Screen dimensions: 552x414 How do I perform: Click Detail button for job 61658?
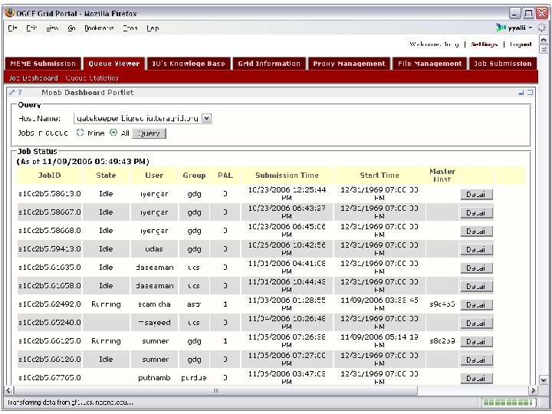(476, 286)
